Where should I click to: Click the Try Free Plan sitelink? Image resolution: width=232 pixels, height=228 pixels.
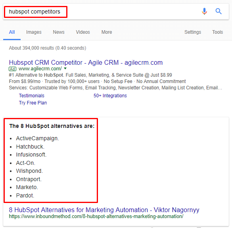pos(33,102)
